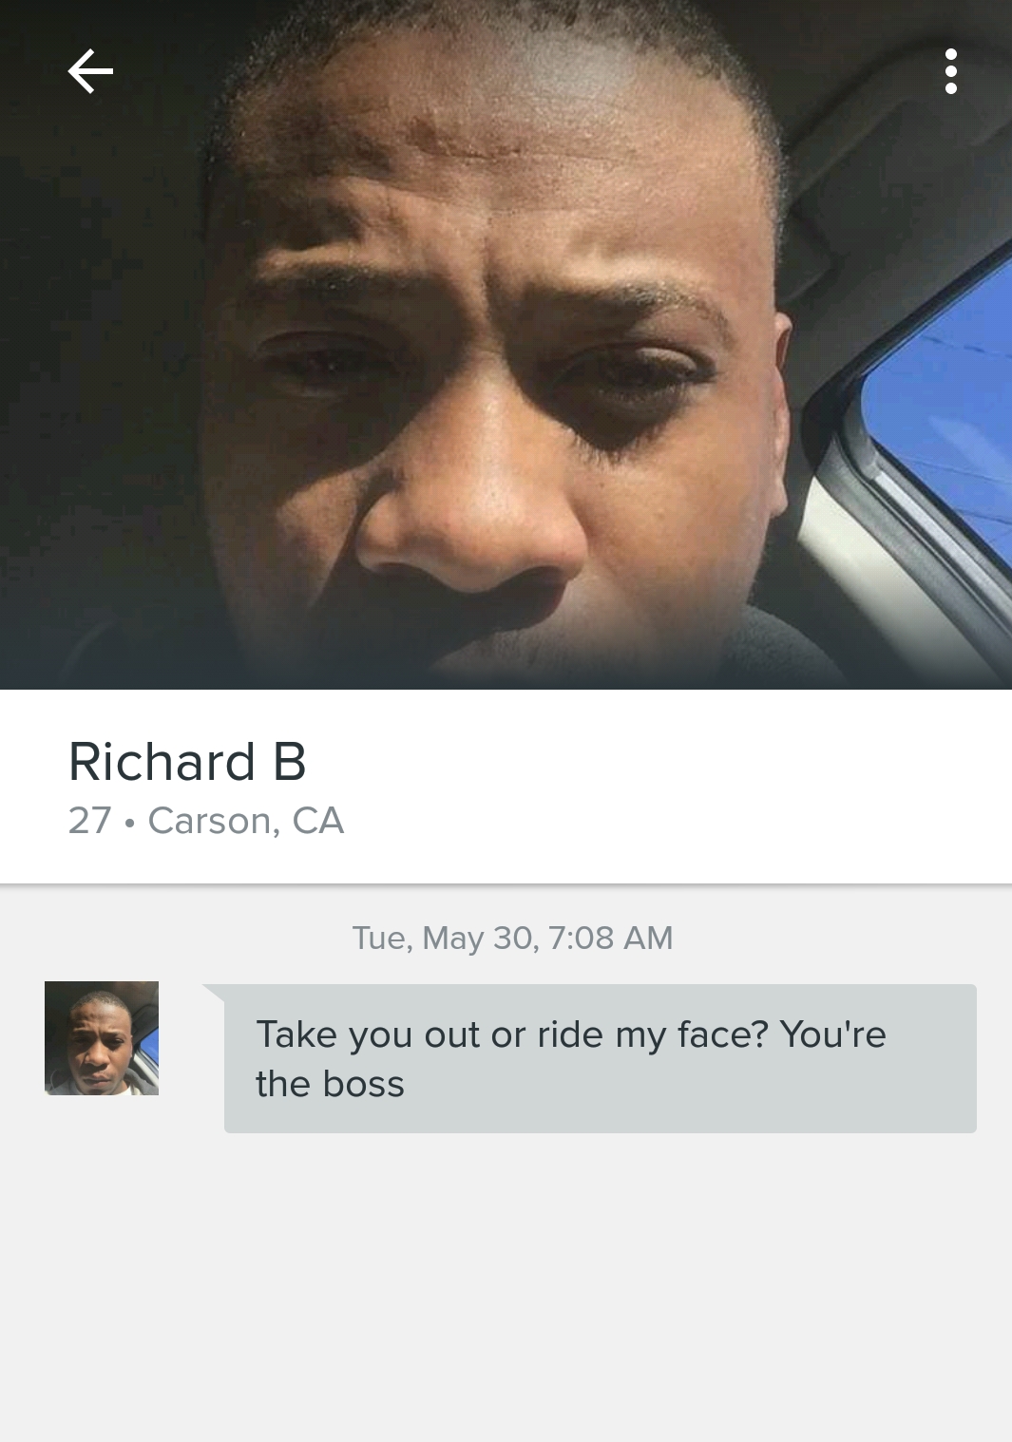1012x1442 pixels.
Task: Tap the word 'boss' in the message
Action: pyautogui.click(x=363, y=1084)
